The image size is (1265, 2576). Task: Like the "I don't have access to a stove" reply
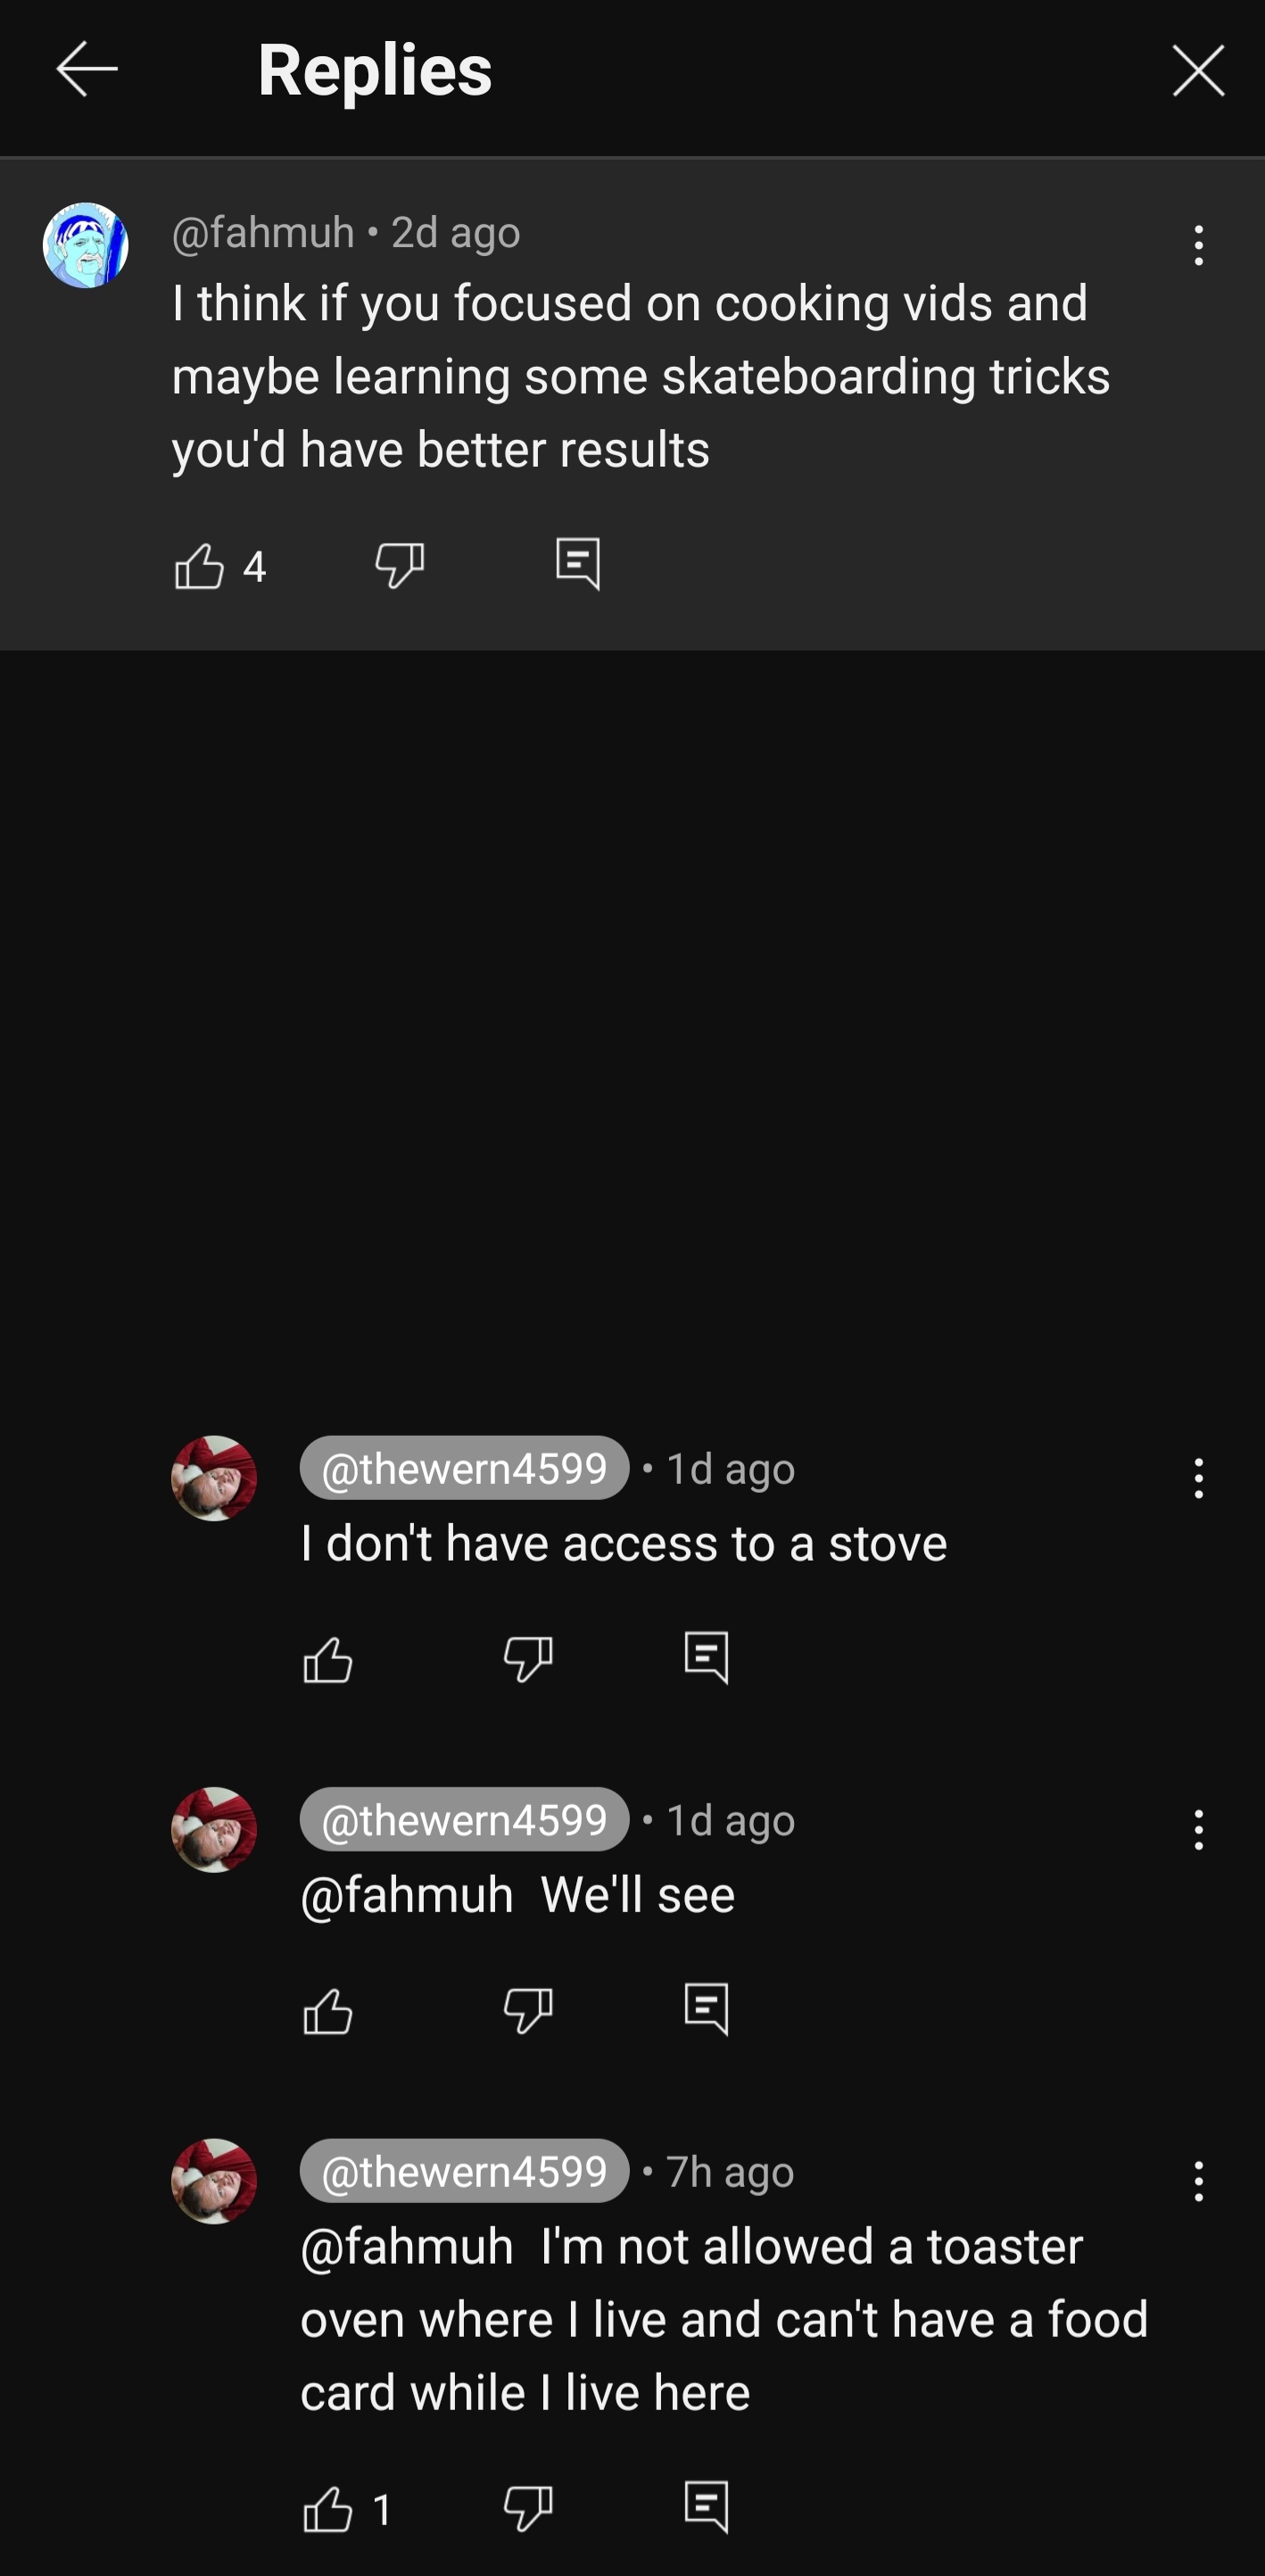pyautogui.click(x=328, y=1660)
